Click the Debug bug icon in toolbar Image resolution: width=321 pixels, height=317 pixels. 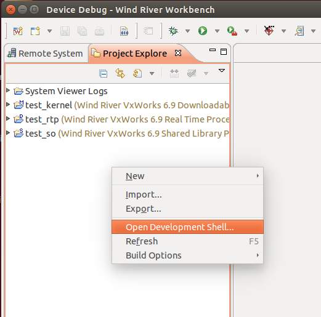pos(173,31)
